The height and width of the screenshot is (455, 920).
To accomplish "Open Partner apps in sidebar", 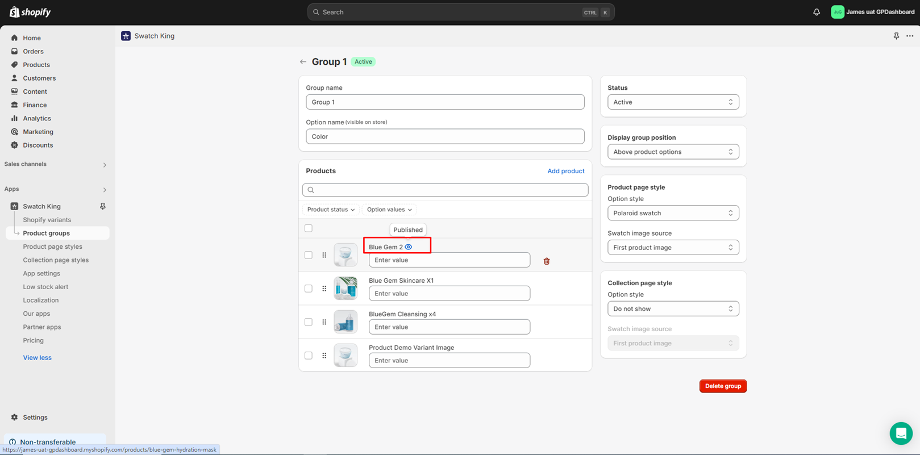I will point(41,327).
